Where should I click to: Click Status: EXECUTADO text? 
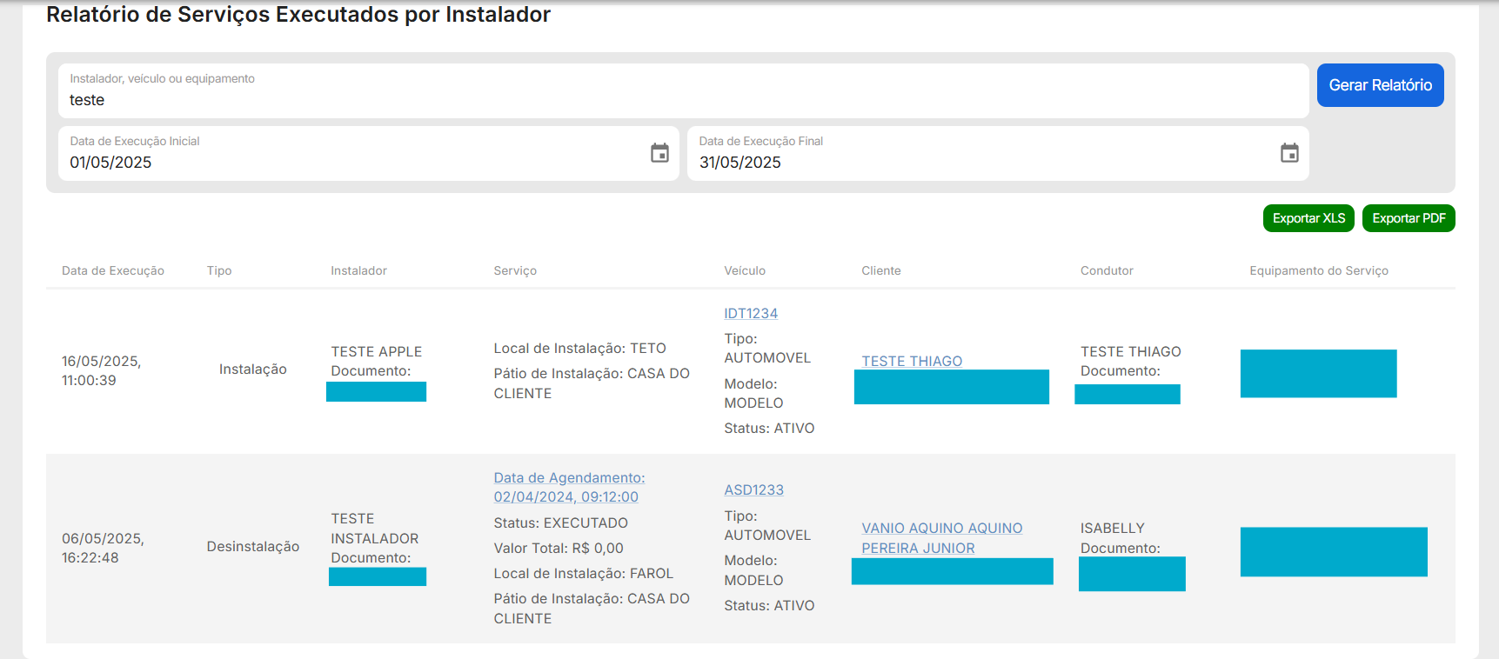tap(560, 523)
